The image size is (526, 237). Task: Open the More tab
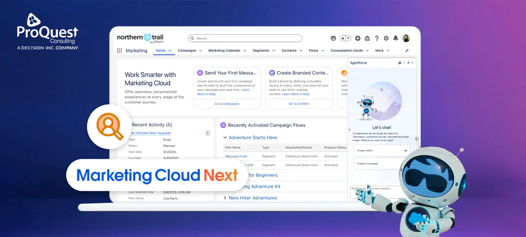point(379,50)
